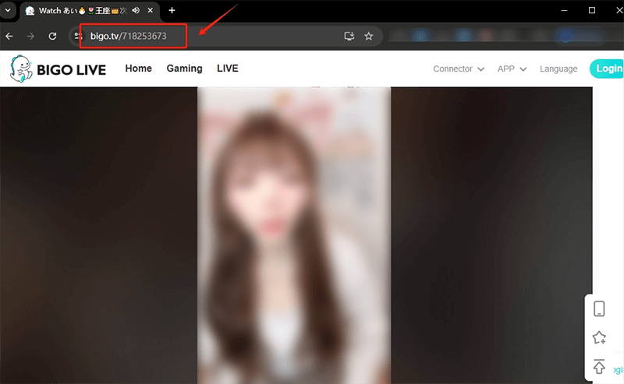
Task: Click the Login button
Action: [x=608, y=69]
